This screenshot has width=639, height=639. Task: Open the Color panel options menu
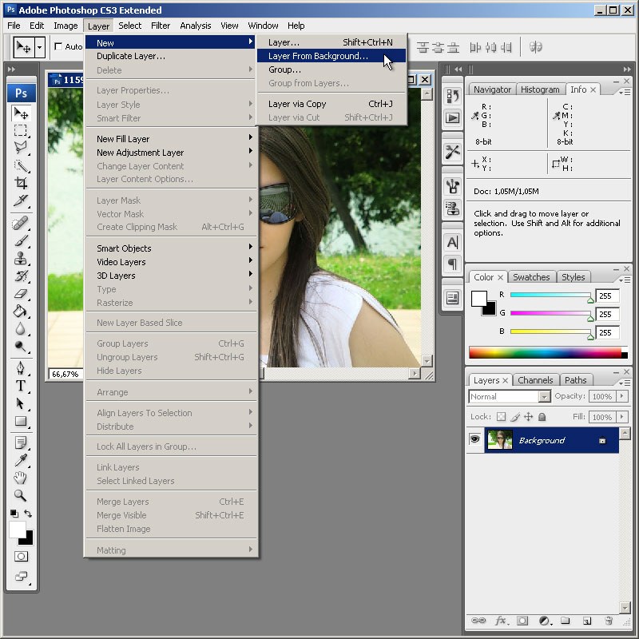(625, 280)
